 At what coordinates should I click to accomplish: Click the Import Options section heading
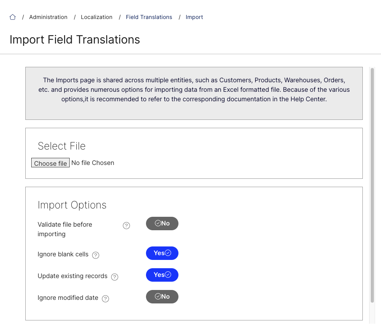[72, 205]
